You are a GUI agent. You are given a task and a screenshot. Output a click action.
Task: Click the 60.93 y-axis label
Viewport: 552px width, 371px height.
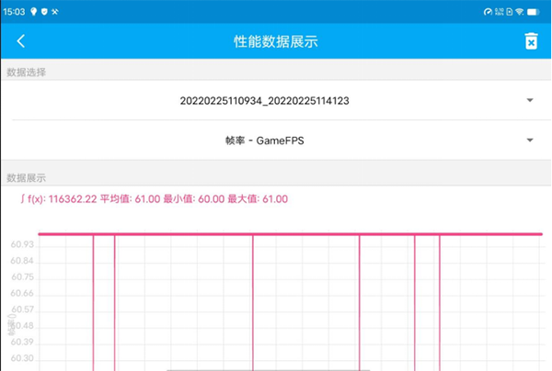tap(22, 244)
